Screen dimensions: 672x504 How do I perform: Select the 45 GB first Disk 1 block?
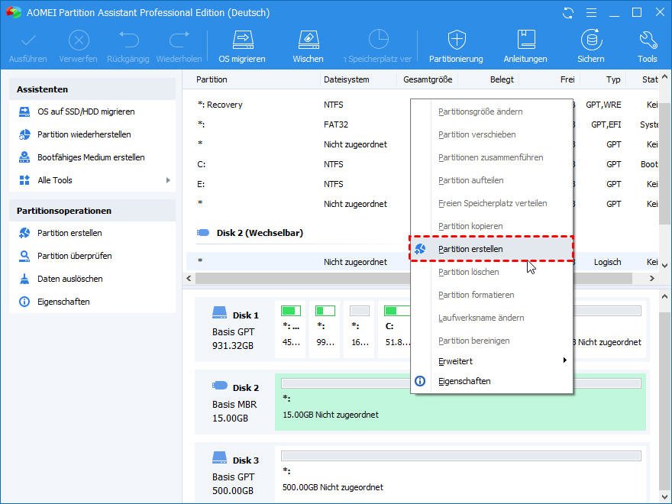(291, 328)
